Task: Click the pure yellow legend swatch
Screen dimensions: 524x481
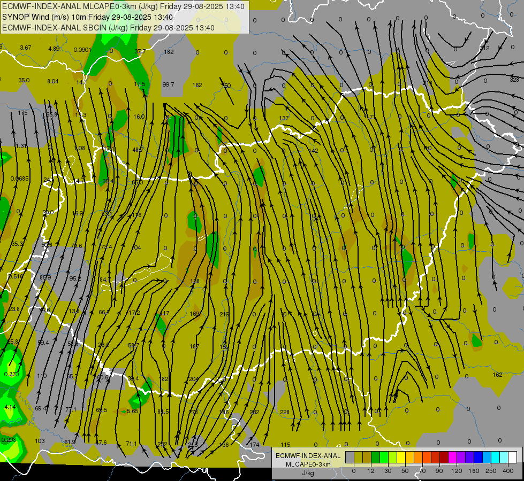Action: (401, 457)
